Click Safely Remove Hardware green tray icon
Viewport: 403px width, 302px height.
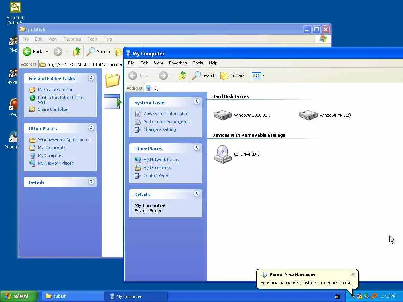367,296
